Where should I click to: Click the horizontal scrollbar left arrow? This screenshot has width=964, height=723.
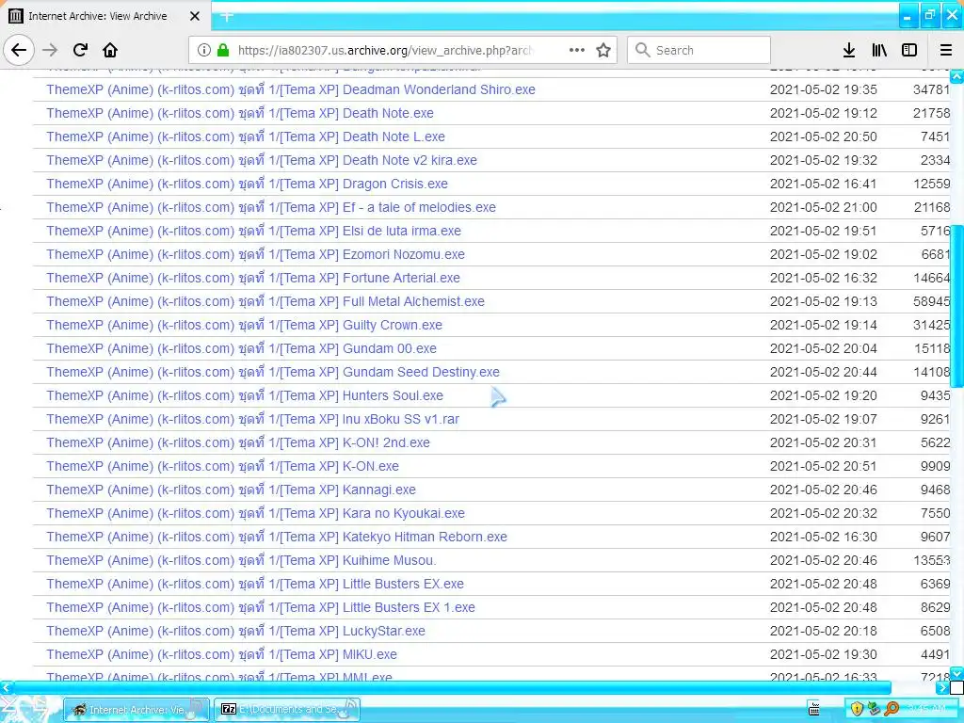pos(7,687)
